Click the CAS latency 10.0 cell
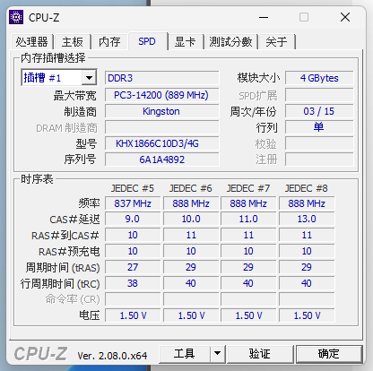This screenshot has height=371, width=373. (191, 219)
